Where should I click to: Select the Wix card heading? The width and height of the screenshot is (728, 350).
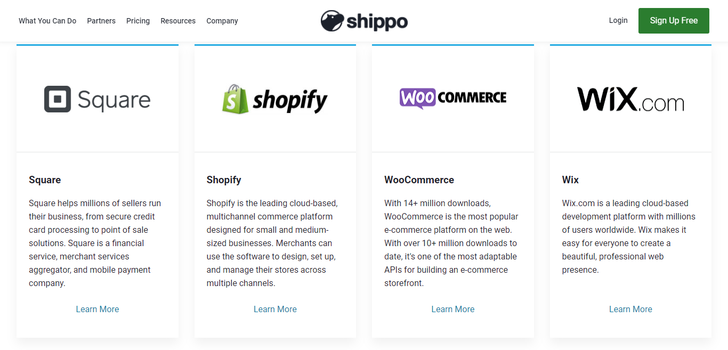pyautogui.click(x=570, y=180)
